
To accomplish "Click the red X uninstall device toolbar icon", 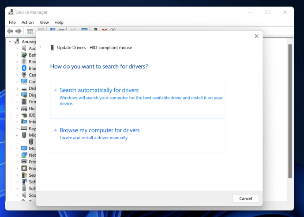I will [x=105, y=31].
